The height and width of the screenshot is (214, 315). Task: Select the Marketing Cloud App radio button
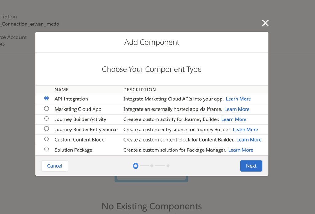coord(46,108)
